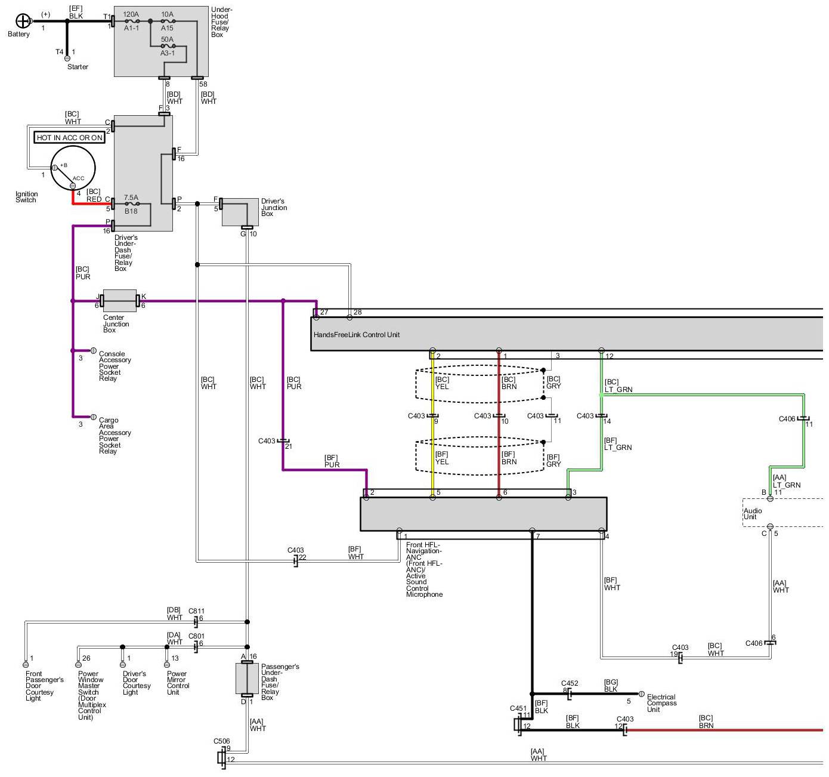Click the HOT IN ACC OR ON label
Image resolution: width=829 pixels, height=777 pixels.
point(70,138)
